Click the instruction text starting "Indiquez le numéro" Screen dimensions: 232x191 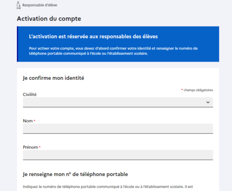(x=108, y=187)
